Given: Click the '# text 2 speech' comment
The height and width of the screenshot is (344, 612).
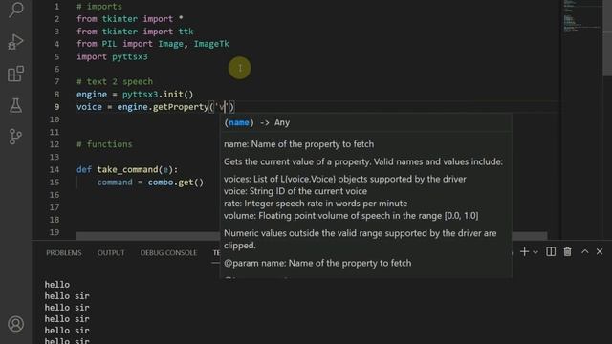Looking at the screenshot, I should 115,81.
